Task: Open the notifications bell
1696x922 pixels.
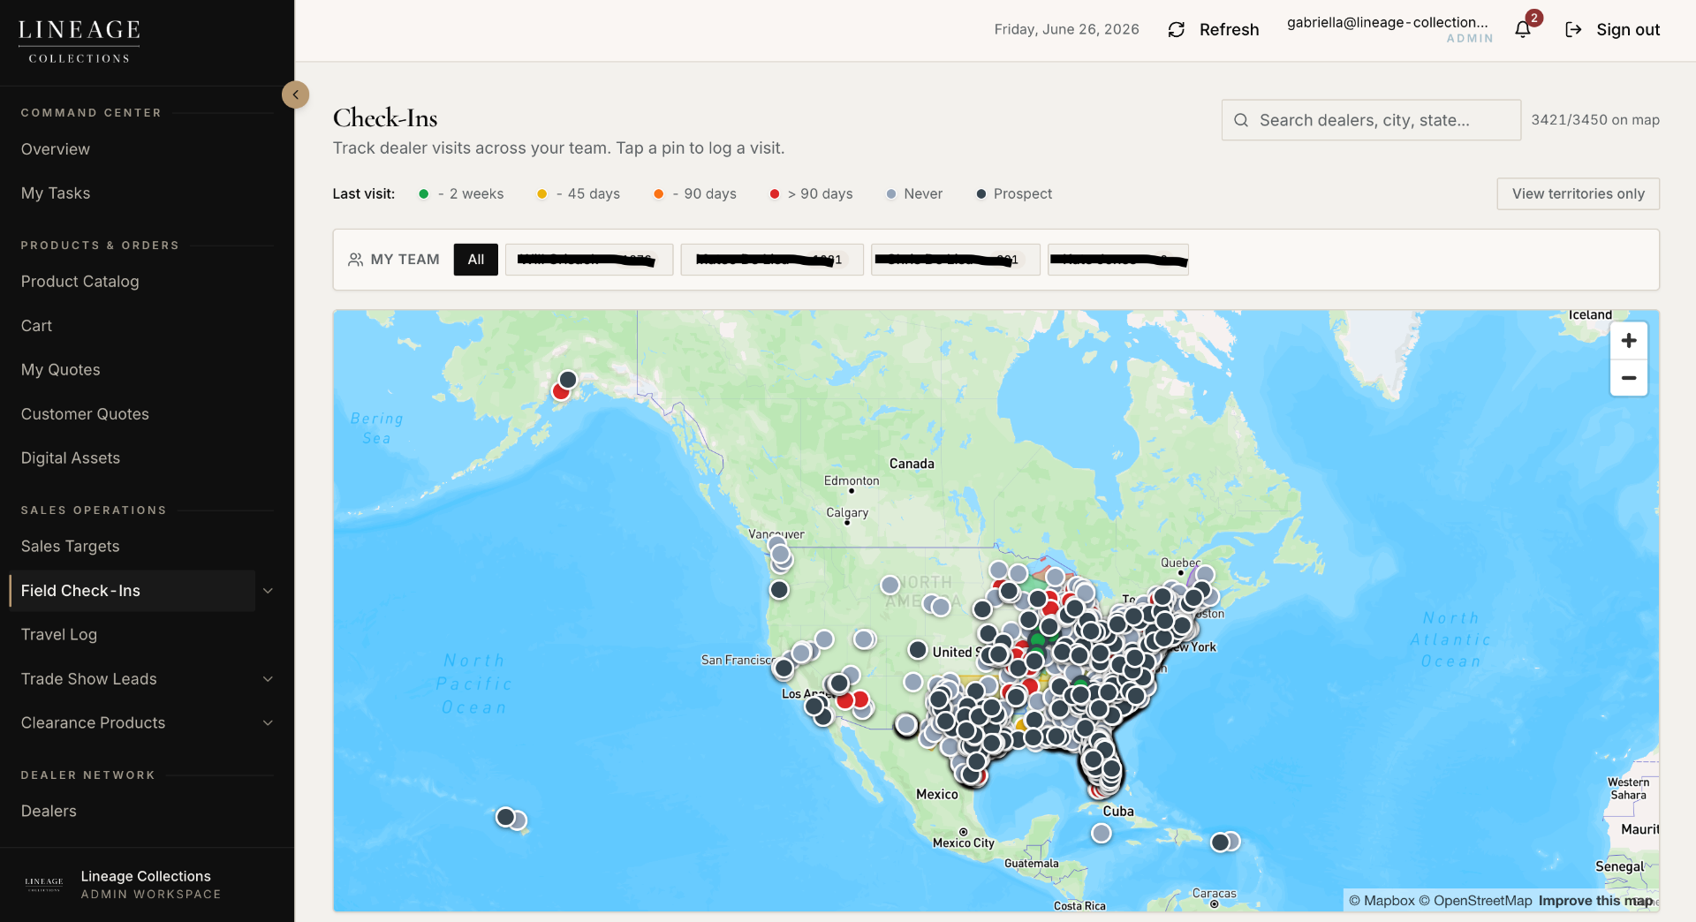Action: point(1522,30)
